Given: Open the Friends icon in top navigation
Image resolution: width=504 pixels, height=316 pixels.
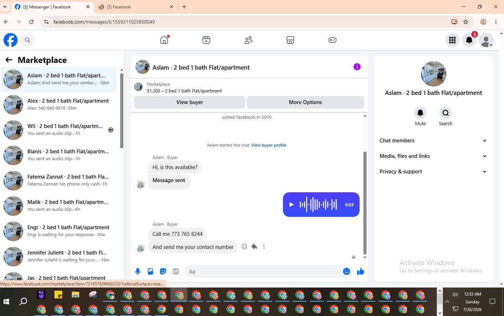Looking at the screenshot, I should 248,40.
